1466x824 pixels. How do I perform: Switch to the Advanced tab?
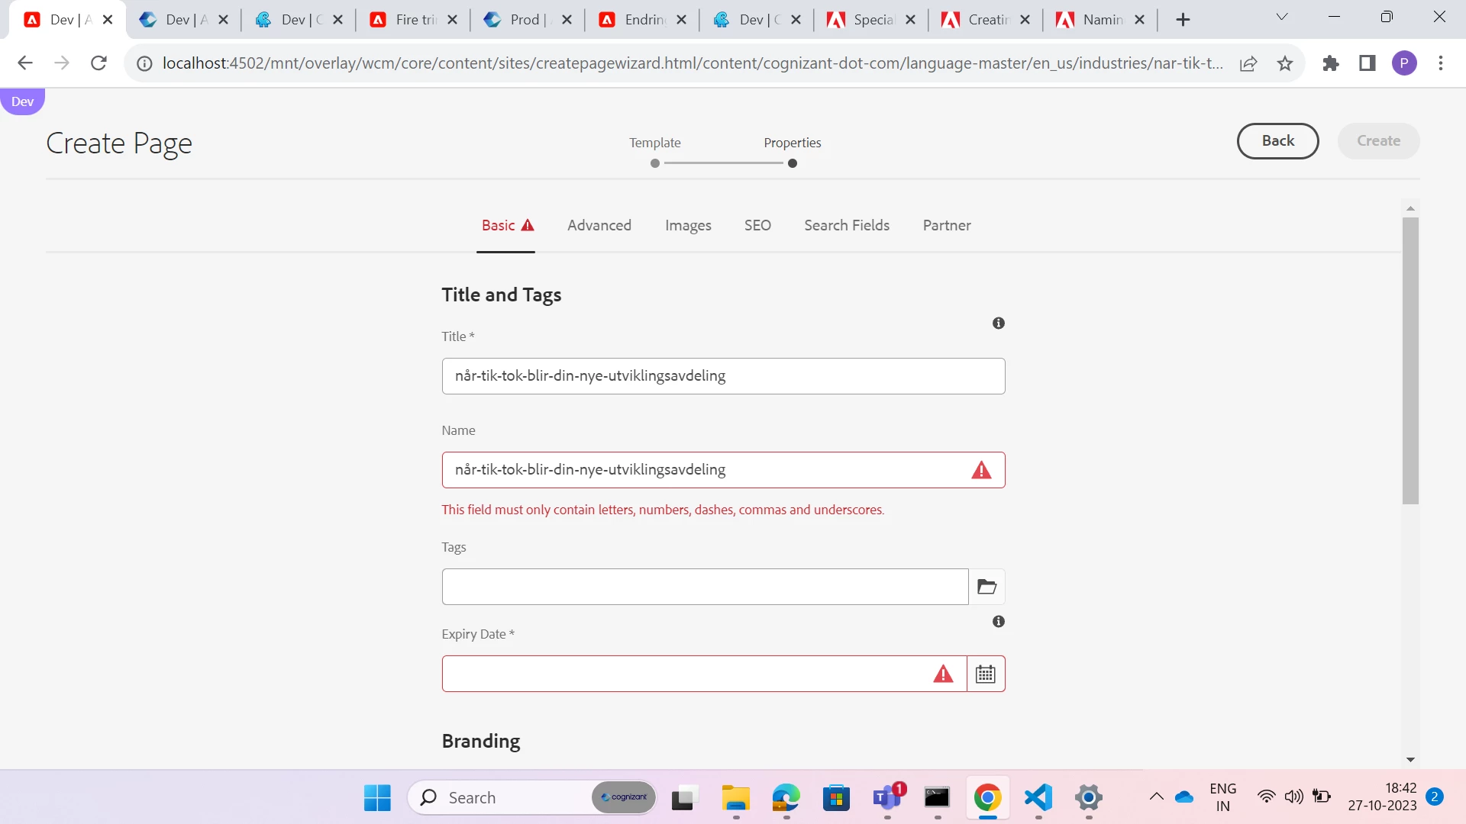tap(599, 226)
